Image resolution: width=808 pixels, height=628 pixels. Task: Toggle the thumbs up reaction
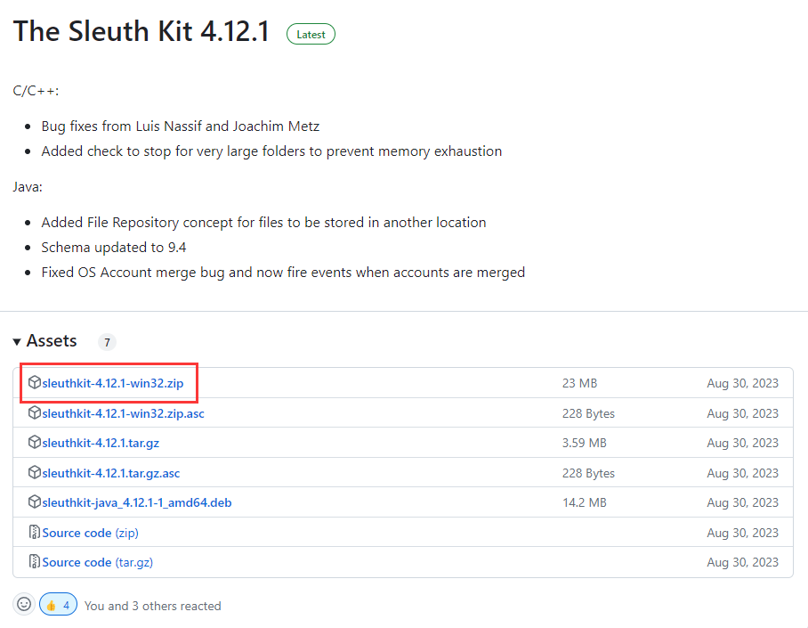click(x=58, y=605)
